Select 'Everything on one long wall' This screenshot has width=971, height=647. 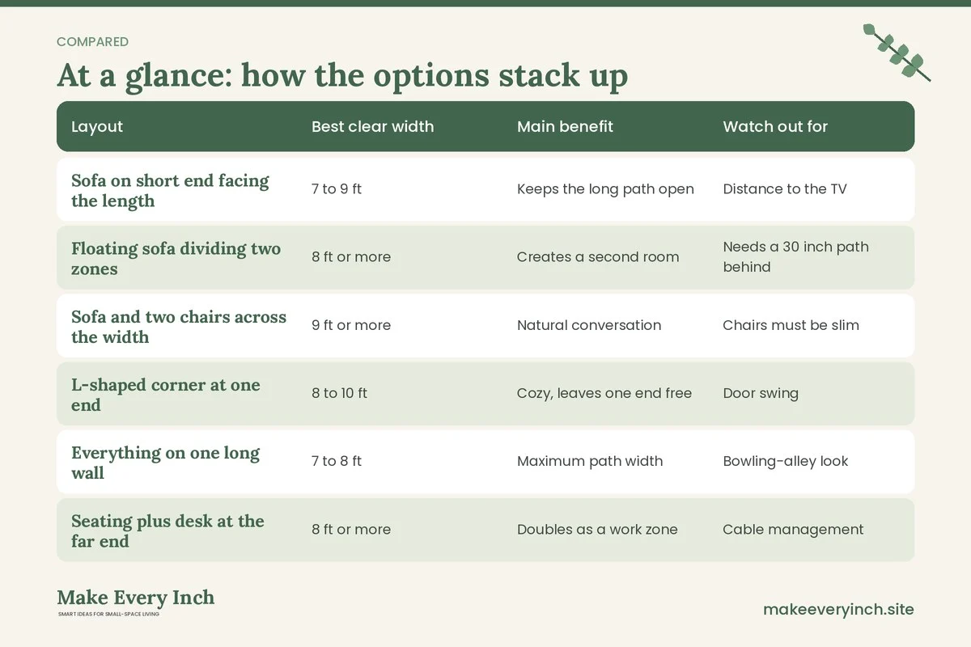165,462
